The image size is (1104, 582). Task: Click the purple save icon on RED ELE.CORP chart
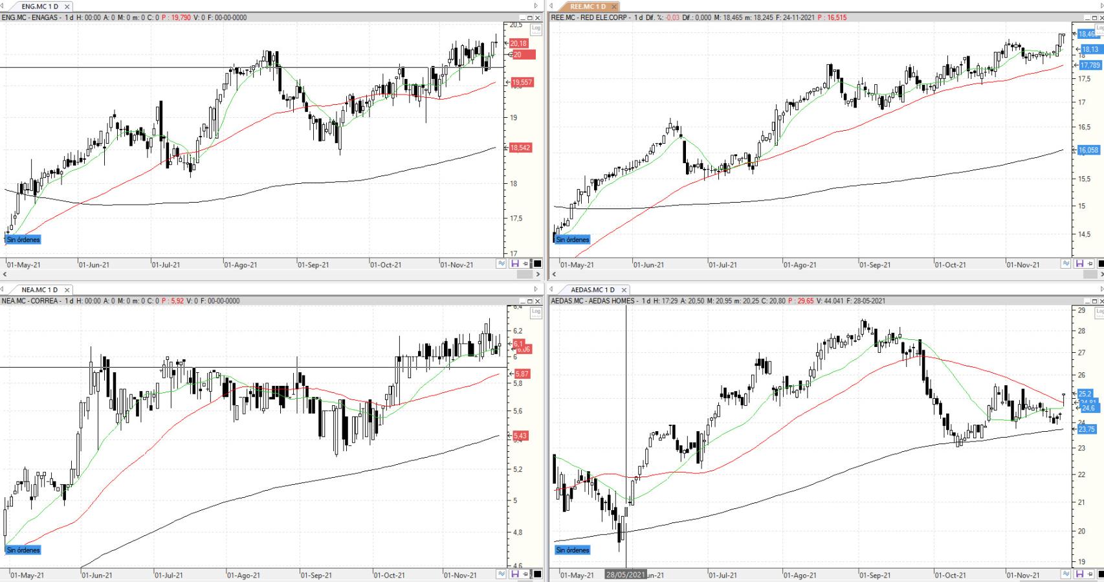1079,264
